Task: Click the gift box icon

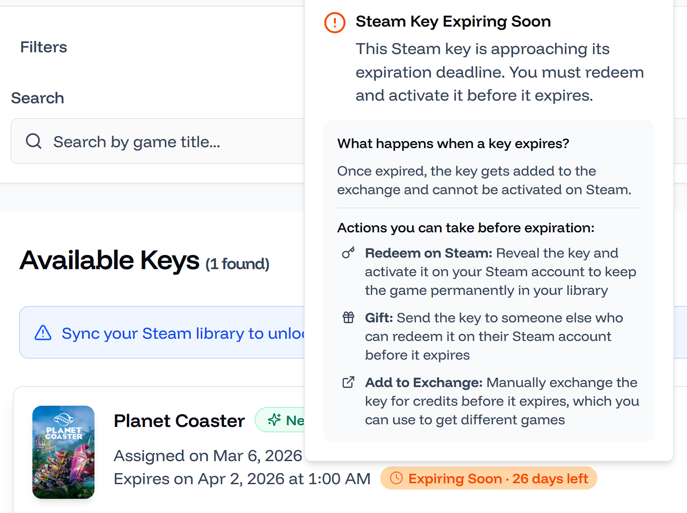Action: 349,317
